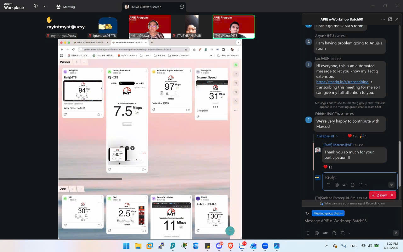The width and height of the screenshot is (403, 252).
Task: Add post to the Zee section
Action: tap(72, 189)
